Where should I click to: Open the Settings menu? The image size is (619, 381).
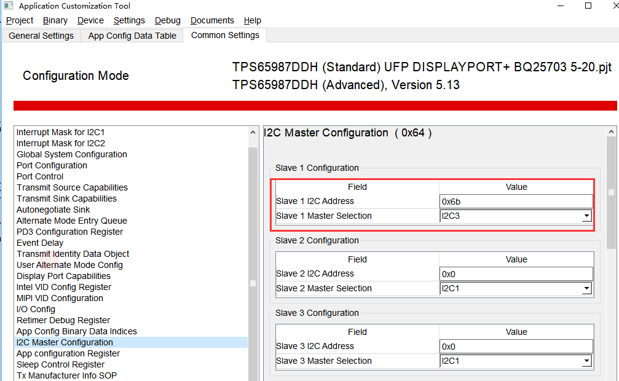click(129, 20)
